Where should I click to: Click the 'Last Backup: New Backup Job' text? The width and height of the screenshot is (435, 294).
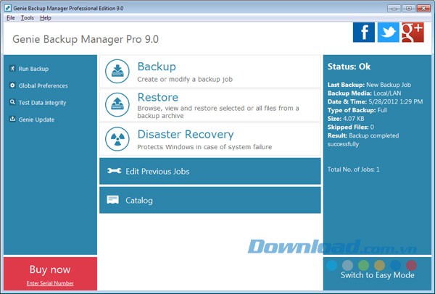369,85
